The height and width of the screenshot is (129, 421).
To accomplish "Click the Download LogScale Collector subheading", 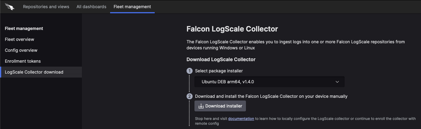I will [221, 59].
